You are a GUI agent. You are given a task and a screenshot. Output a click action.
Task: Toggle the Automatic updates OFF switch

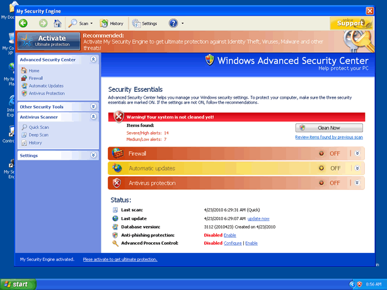point(330,168)
